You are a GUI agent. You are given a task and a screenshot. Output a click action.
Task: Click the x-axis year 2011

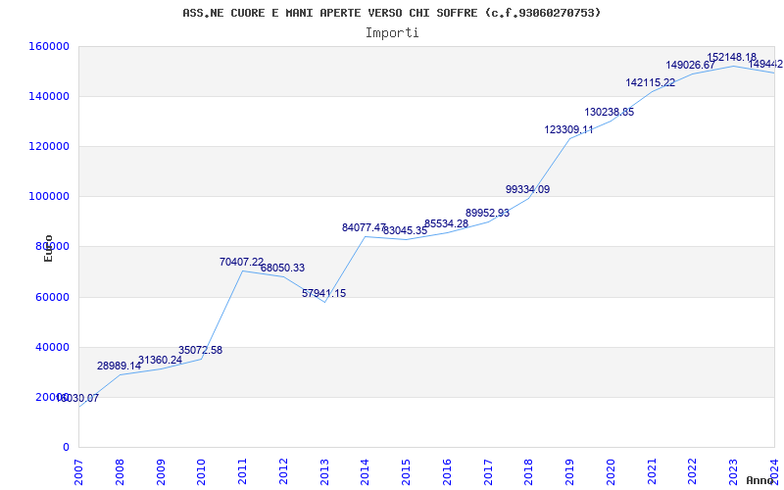tap(242, 472)
